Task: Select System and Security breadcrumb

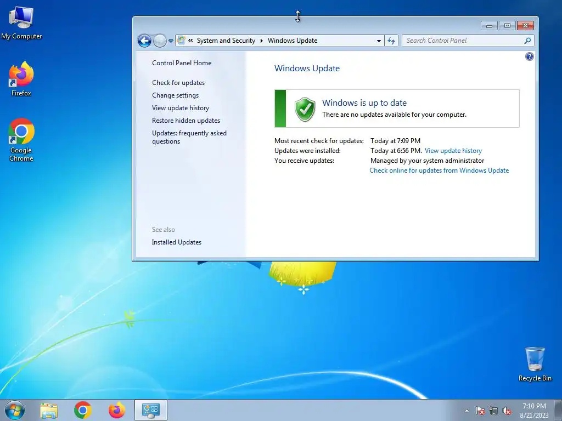Action: click(x=226, y=41)
